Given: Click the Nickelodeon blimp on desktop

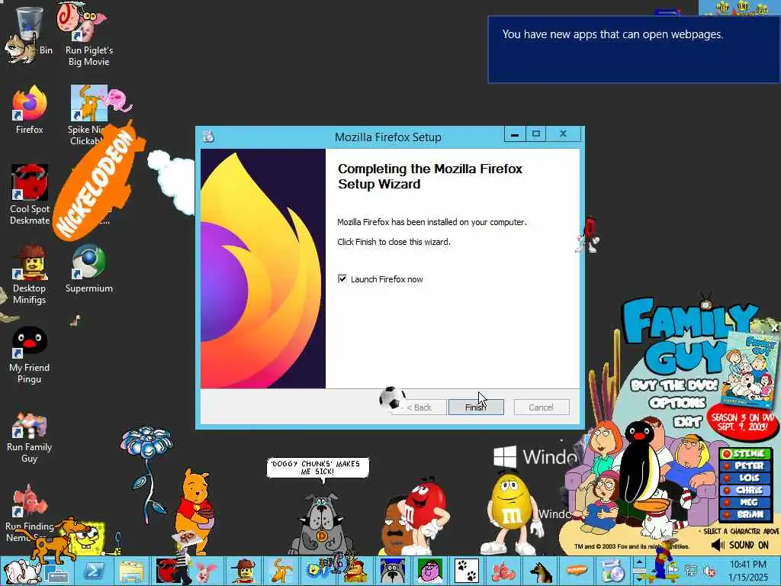Looking at the screenshot, I should tap(98, 183).
